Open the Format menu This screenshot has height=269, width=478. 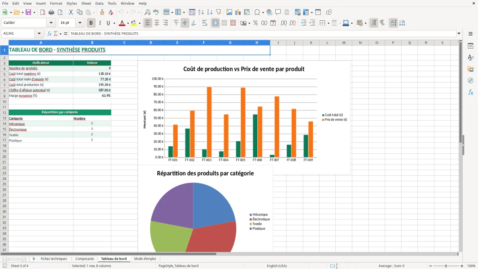pos(56,3)
